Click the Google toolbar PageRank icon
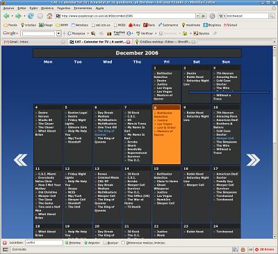The height and width of the screenshot is (254, 278). tap(120, 33)
